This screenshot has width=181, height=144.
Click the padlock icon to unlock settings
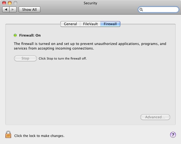click(8, 134)
